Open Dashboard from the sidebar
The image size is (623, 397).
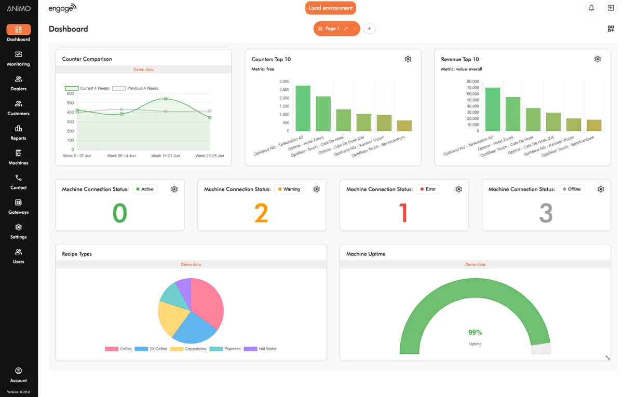pos(18,34)
